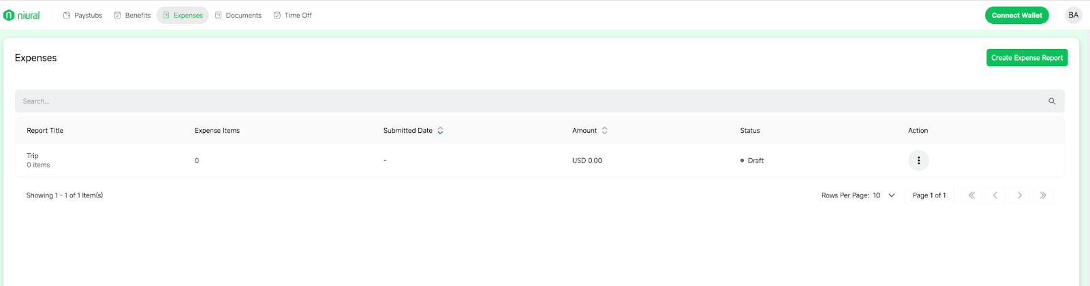Image resolution: width=1090 pixels, height=286 pixels.
Task: Open the Trip report actions menu
Action: click(x=918, y=161)
